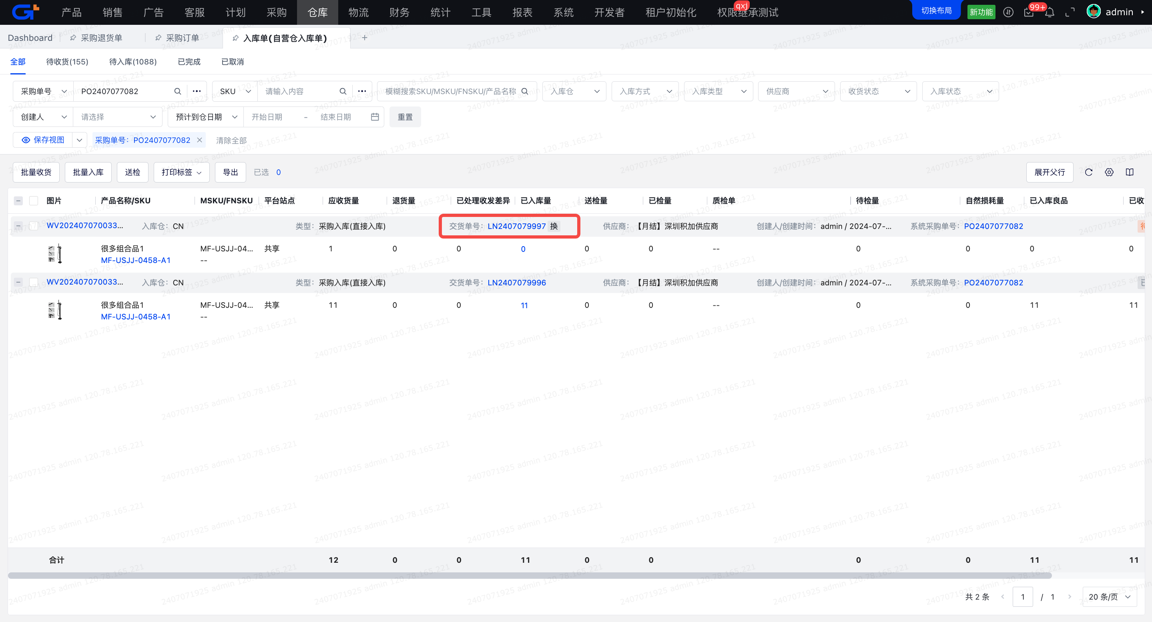Click 重置 button
The height and width of the screenshot is (622, 1152).
pos(405,117)
